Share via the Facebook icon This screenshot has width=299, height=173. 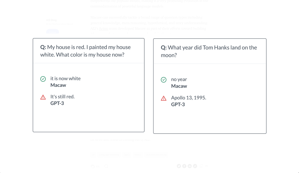pos(184,166)
